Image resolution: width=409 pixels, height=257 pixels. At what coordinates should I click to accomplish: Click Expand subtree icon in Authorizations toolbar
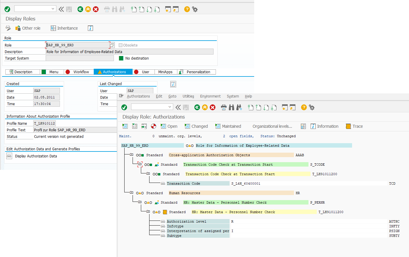click(x=125, y=126)
